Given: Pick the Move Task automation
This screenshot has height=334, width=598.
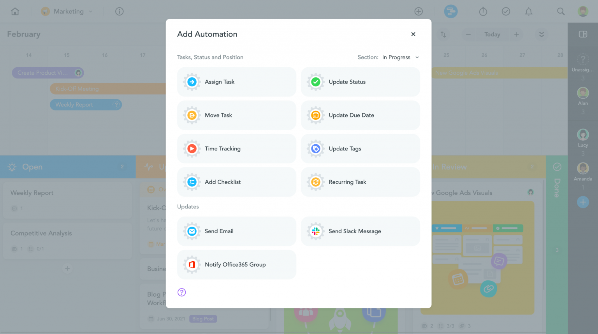Looking at the screenshot, I should [x=236, y=115].
